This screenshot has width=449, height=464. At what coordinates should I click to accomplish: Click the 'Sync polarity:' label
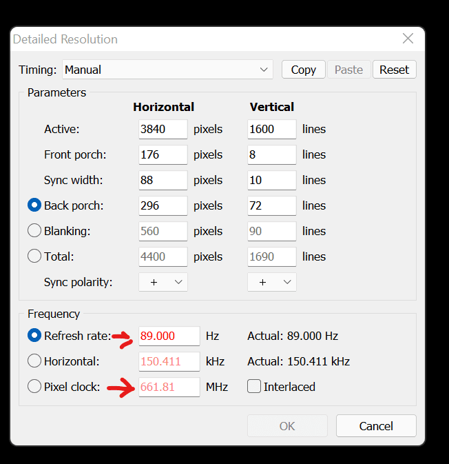(79, 282)
